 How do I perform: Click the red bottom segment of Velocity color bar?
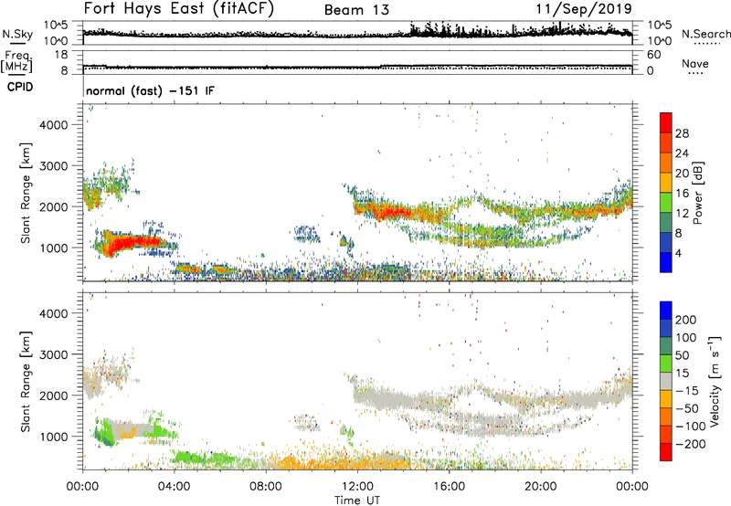(x=666, y=452)
